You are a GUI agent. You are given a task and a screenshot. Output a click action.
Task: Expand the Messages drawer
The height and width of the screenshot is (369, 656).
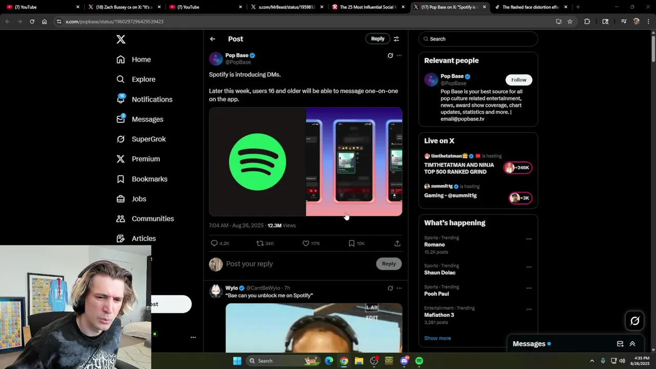click(632, 344)
